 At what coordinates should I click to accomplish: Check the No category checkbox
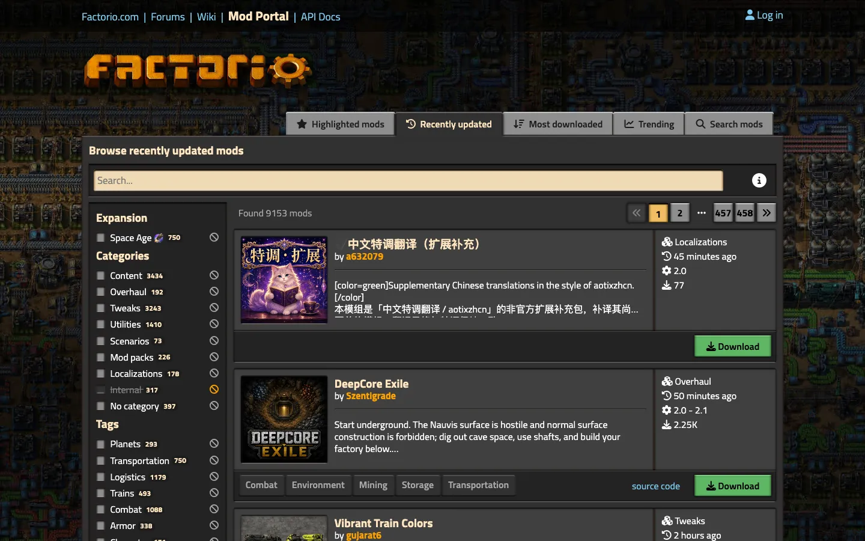[x=101, y=406]
